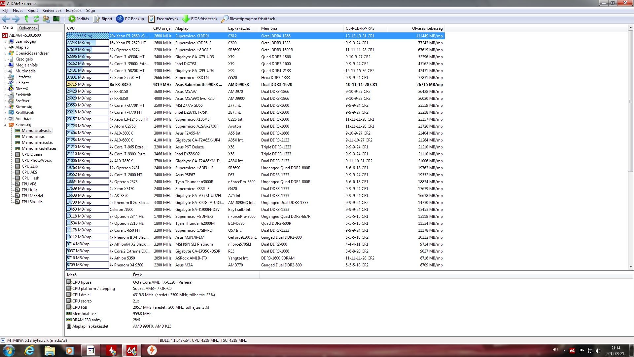Screen dimensions: 634x357
Task: Select Memória késleltetés benchmark
Action: [39, 148]
